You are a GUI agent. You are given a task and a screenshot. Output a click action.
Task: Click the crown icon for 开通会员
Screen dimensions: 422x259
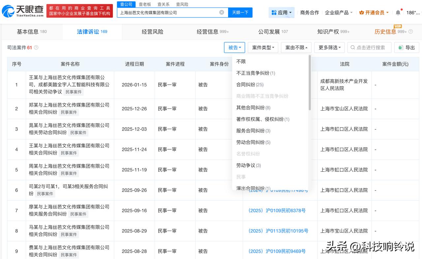362,13
